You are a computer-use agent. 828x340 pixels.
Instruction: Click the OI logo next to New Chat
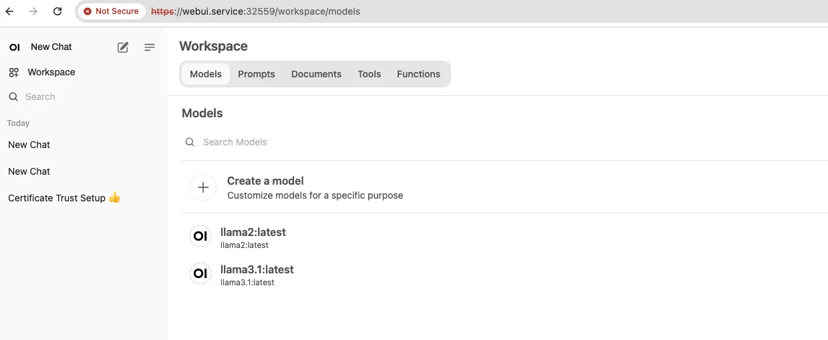pyautogui.click(x=15, y=47)
